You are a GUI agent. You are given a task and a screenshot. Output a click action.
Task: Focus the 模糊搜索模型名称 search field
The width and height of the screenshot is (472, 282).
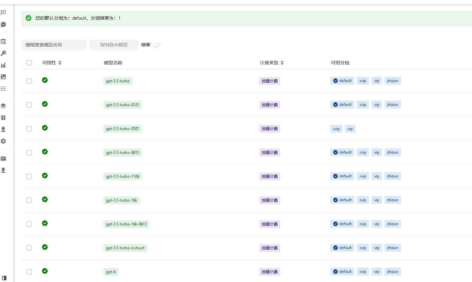[54, 45]
